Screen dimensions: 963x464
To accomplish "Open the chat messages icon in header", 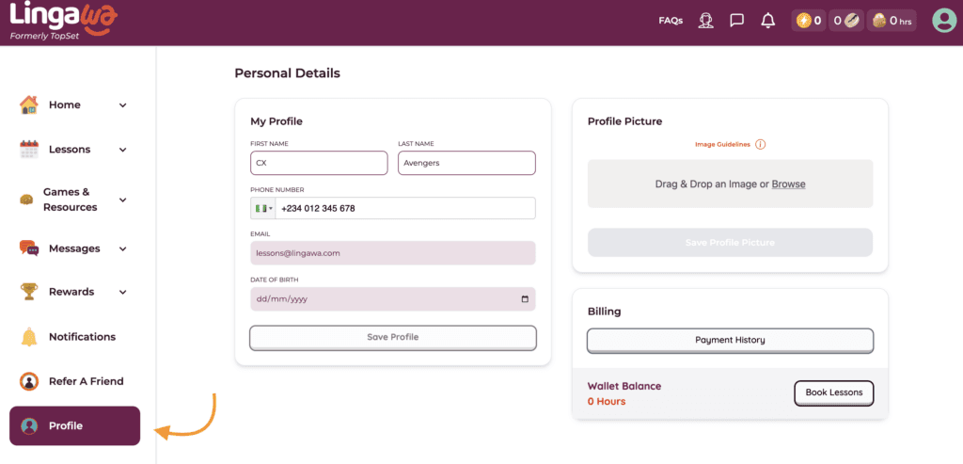I will [x=737, y=20].
